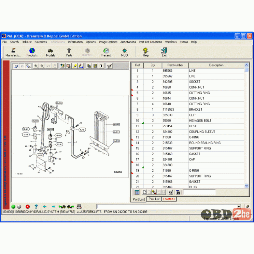Click the green circle status button
254x254 pixels.
pos(13,206)
